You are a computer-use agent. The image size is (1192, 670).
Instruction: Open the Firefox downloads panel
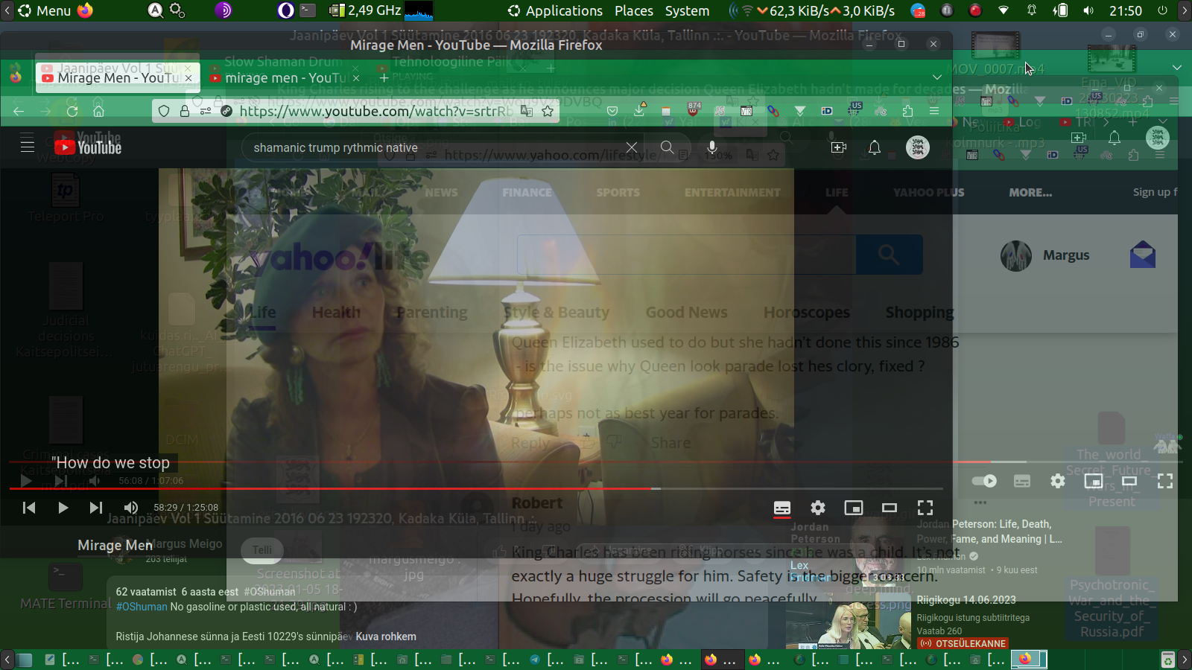tap(639, 109)
